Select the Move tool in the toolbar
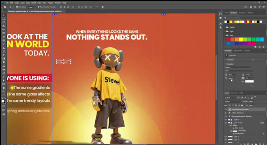Viewport: 267px width, 145px height. coord(4,15)
